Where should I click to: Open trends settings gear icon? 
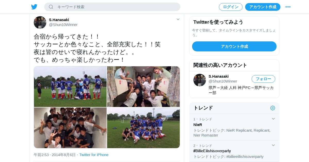273,108
